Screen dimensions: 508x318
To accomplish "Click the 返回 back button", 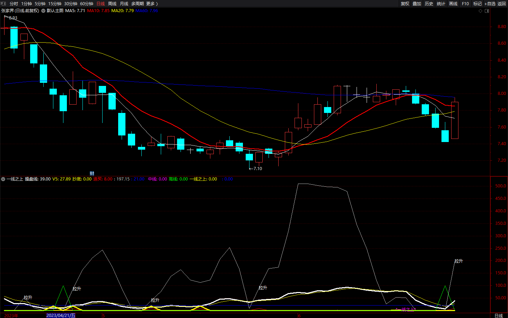I will (x=502, y=3).
